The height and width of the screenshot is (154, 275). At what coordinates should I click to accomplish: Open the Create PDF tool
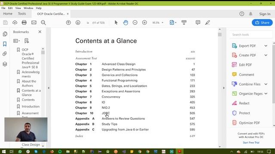(x=247, y=55)
